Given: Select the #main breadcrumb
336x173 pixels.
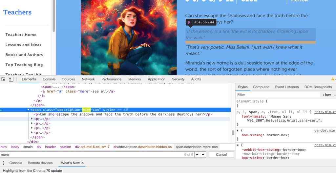Looking at the screenshot, I should [x=28, y=147].
